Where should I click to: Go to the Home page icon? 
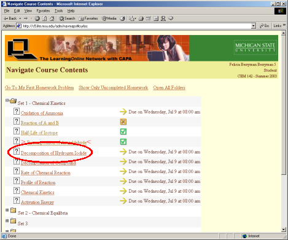click(x=52, y=18)
